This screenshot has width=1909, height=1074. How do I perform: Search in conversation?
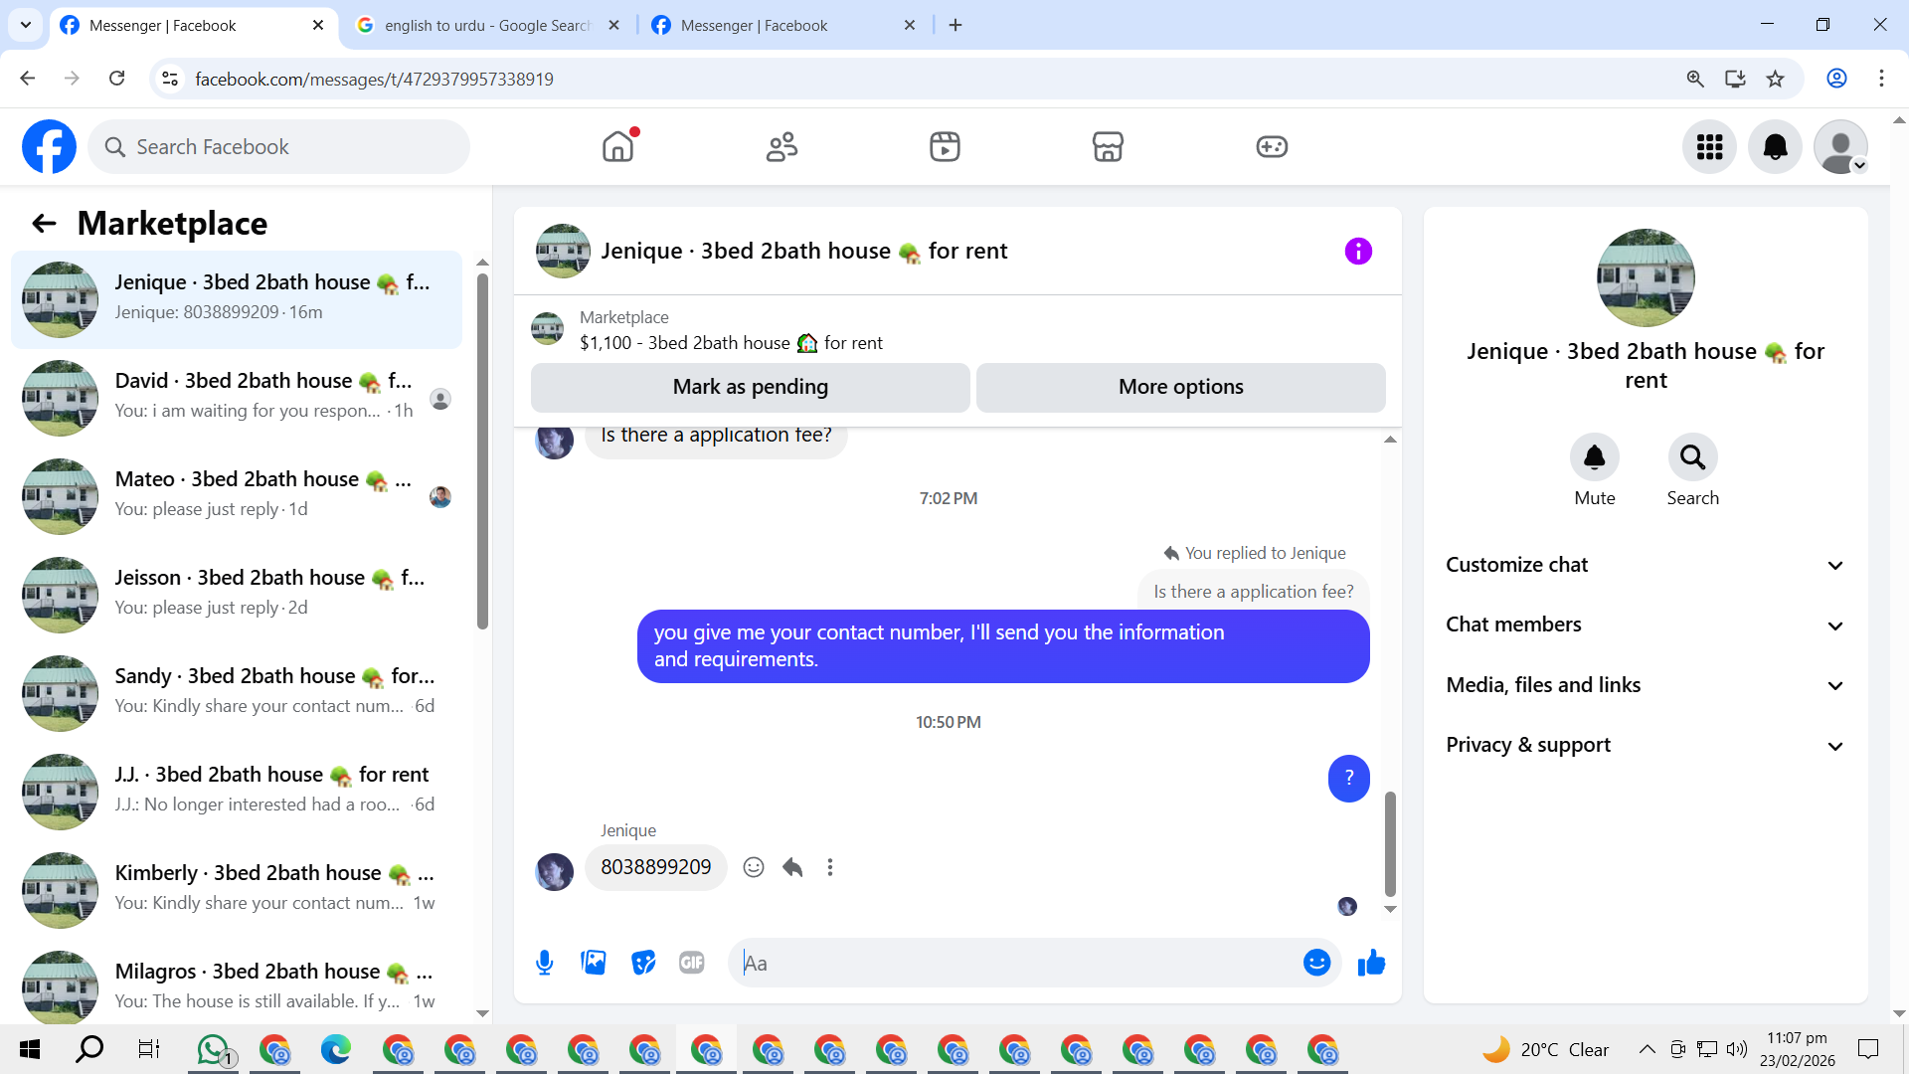click(x=1692, y=458)
